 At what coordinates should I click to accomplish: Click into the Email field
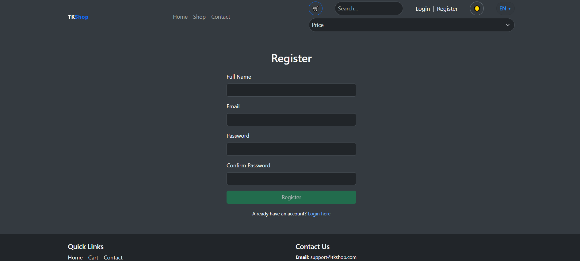click(291, 120)
